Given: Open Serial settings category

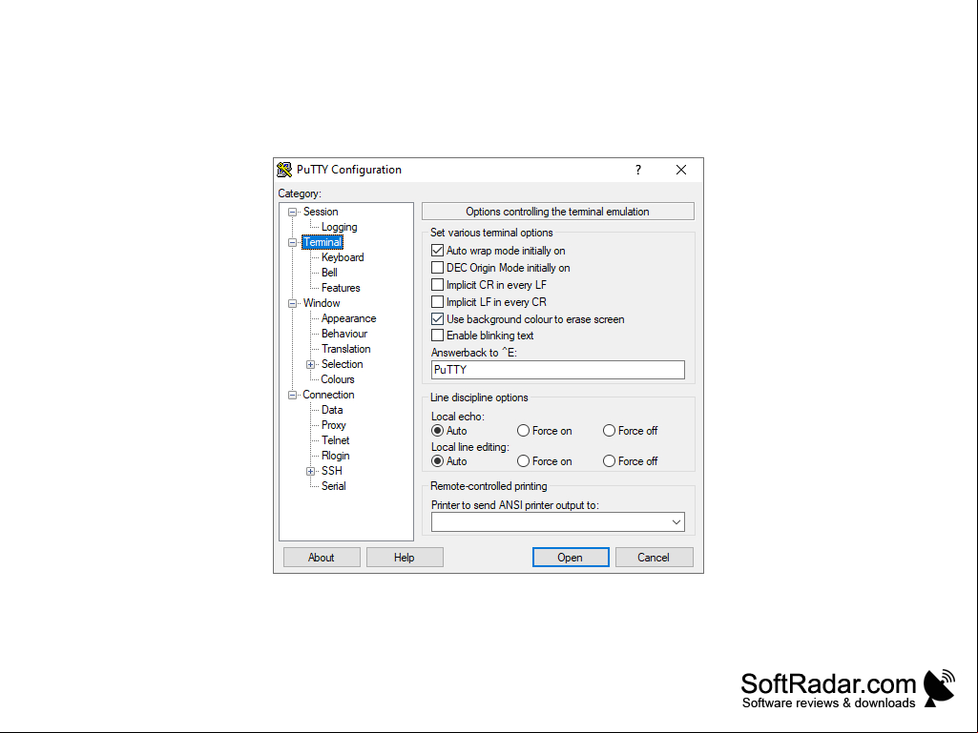Looking at the screenshot, I should point(334,486).
